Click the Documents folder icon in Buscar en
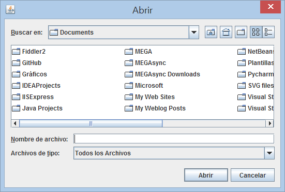This screenshot has height=192, width=285. tap(54, 33)
